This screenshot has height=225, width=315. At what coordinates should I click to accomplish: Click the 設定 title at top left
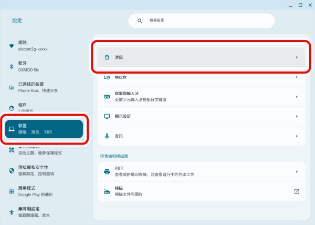point(17,21)
